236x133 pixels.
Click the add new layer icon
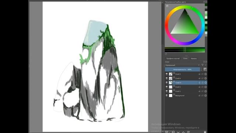click(x=167, y=132)
